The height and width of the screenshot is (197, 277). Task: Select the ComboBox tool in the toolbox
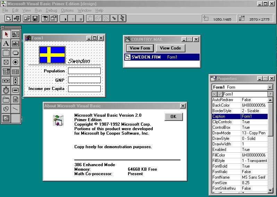point(6,72)
